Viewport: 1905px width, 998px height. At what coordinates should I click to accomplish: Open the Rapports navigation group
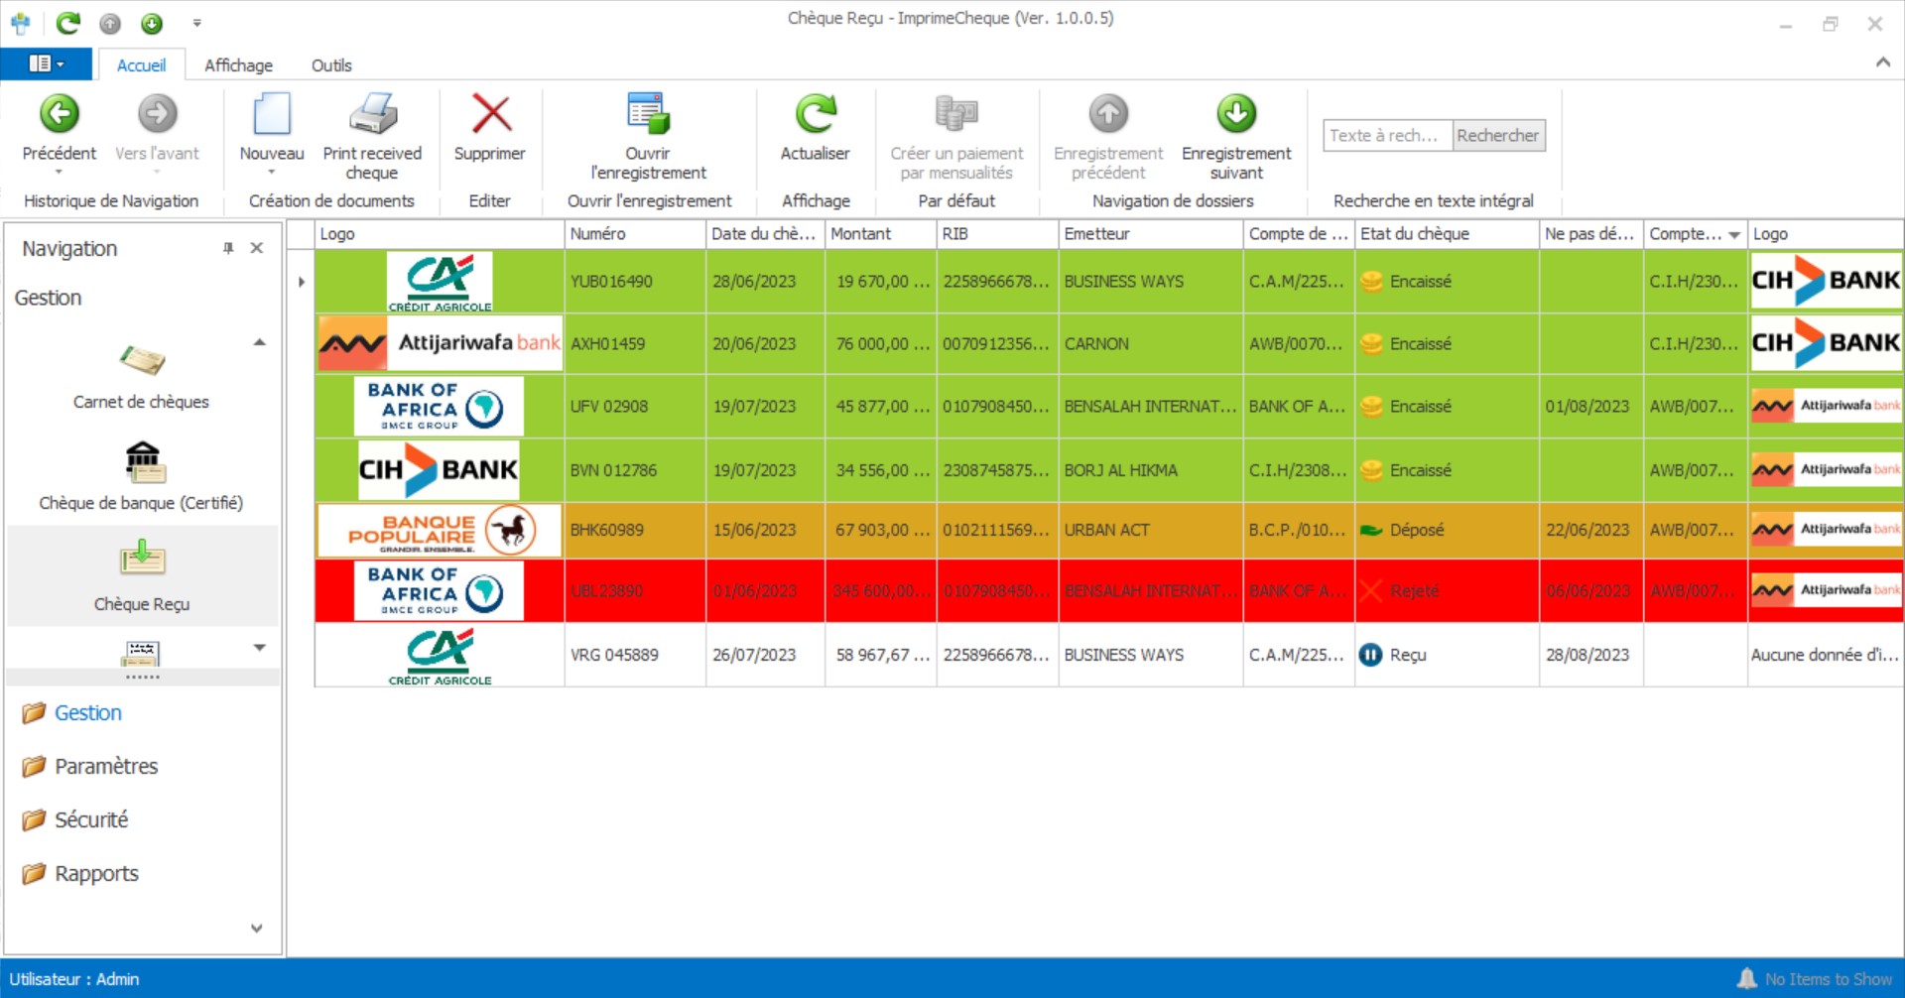tap(96, 874)
